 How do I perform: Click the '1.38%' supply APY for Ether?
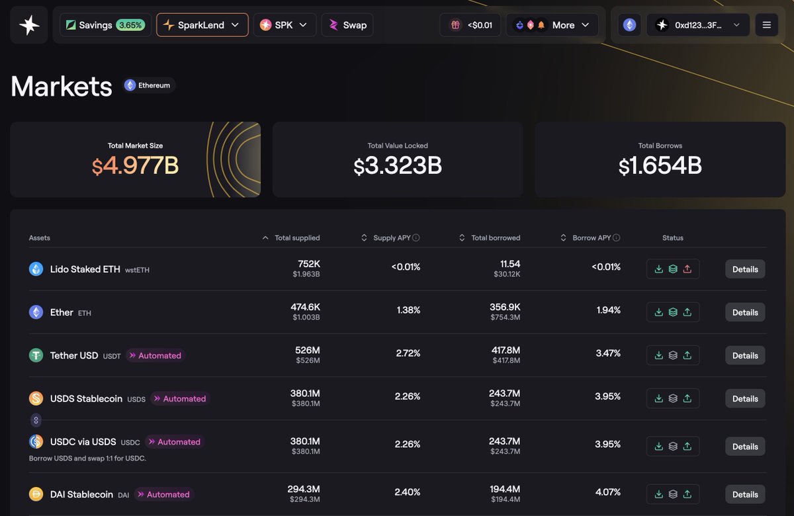click(408, 310)
